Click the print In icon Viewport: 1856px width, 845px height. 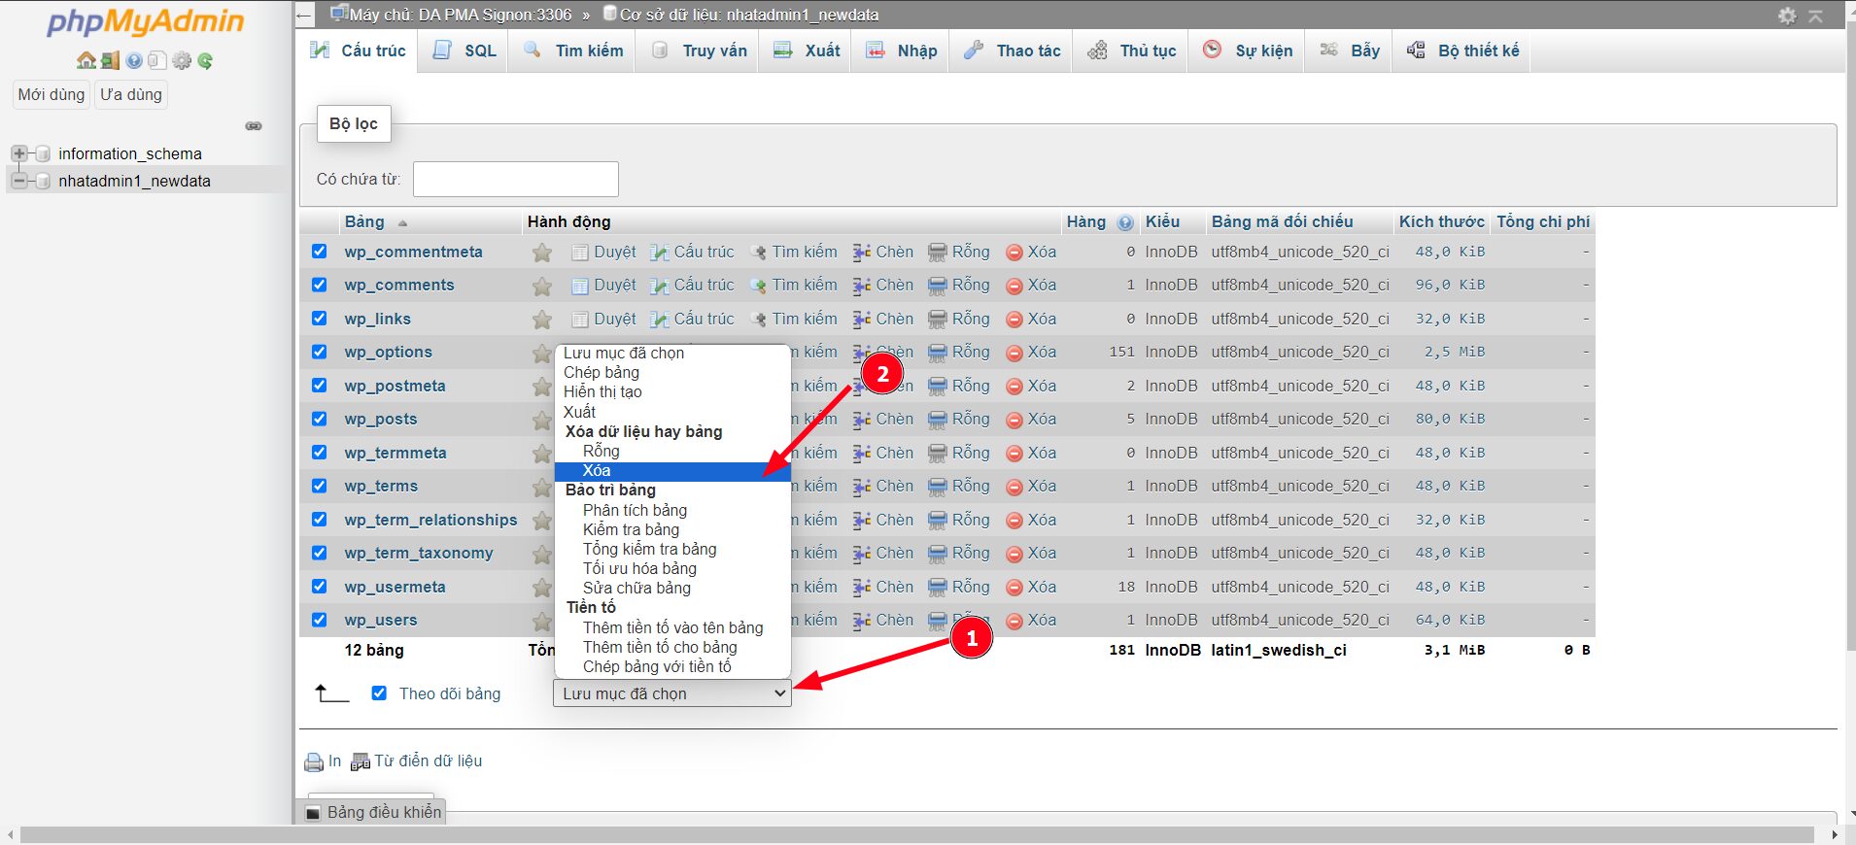pyautogui.click(x=314, y=762)
